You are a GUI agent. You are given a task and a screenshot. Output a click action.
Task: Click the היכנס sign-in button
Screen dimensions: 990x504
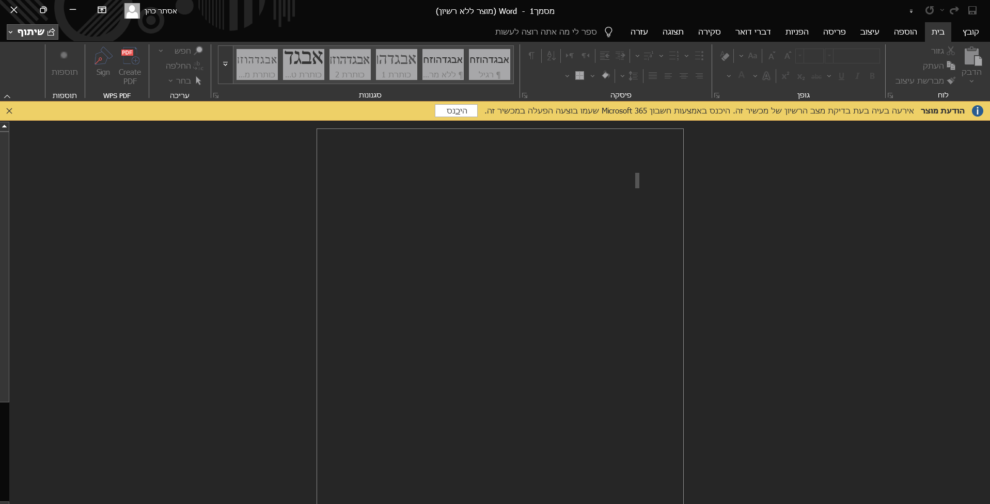pos(456,111)
